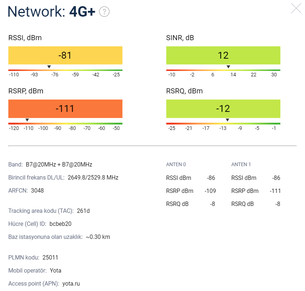305x291 pixels.
Task: Click the APN value yota.ru
Action: click(x=71, y=283)
